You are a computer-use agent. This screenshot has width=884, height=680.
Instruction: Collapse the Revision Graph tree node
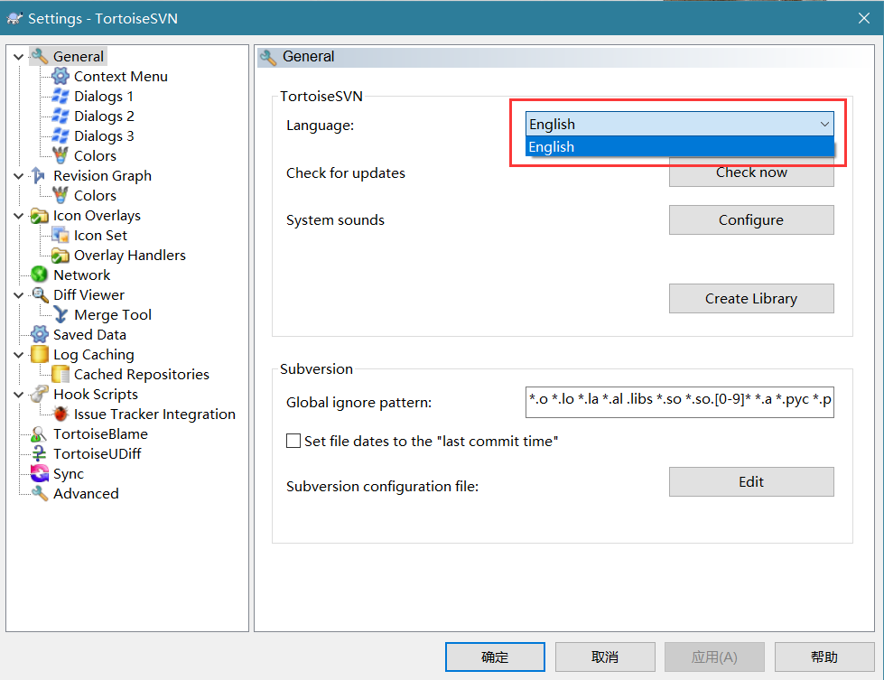pyautogui.click(x=19, y=176)
